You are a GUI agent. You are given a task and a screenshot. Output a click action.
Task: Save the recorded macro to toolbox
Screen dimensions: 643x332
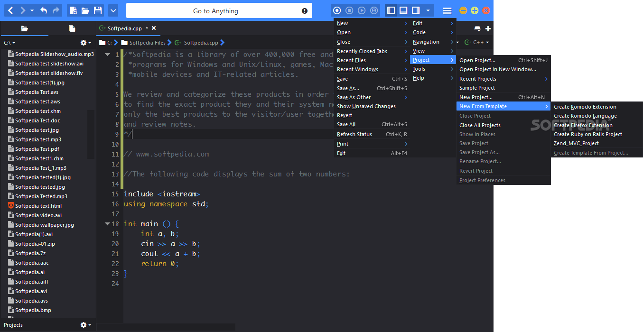[x=374, y=10]
